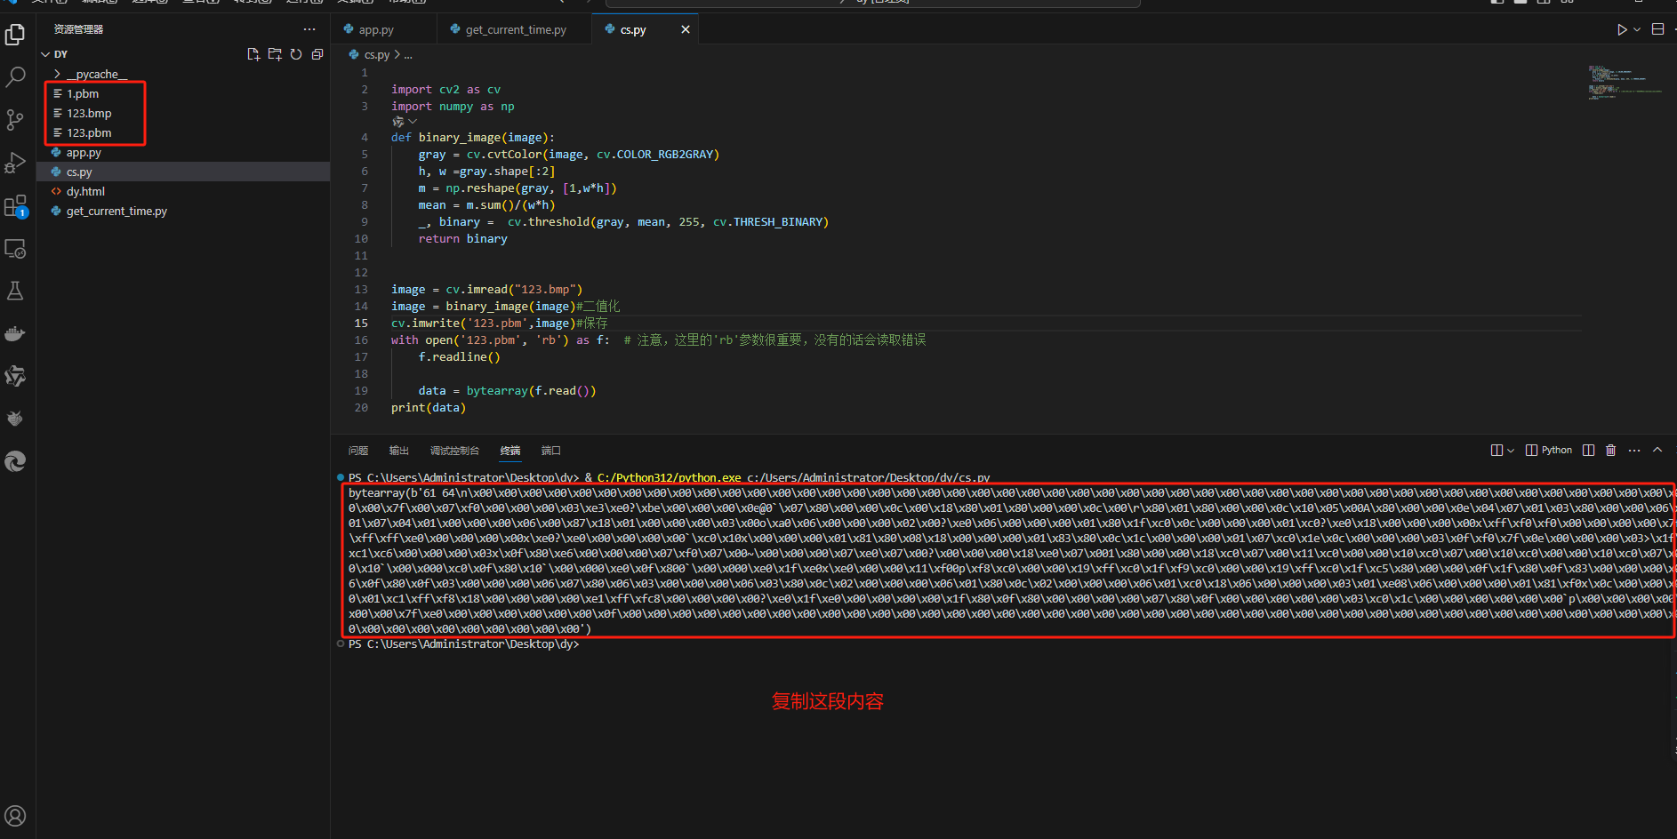Run the Python file with play button
The width and height of the screenshot is (1677, 839).
[1622, 29]
